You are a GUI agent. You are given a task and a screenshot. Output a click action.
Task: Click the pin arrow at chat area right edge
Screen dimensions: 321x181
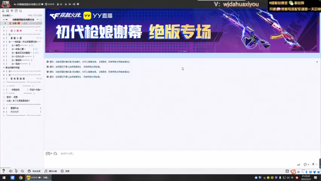pos(317,62)
